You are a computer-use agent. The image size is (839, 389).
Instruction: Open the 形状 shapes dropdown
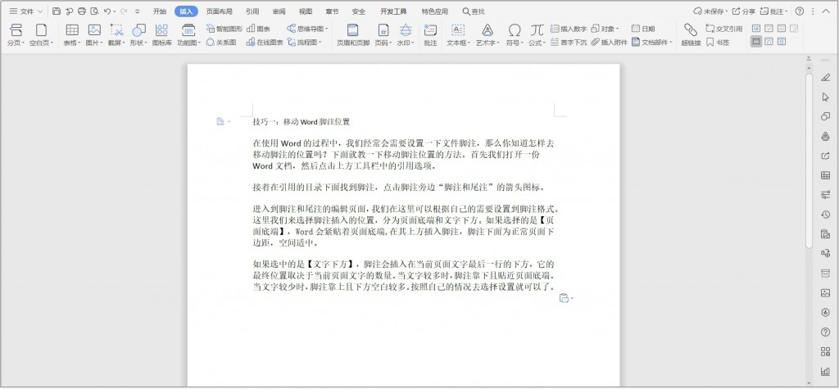click(x=138, y=35)
